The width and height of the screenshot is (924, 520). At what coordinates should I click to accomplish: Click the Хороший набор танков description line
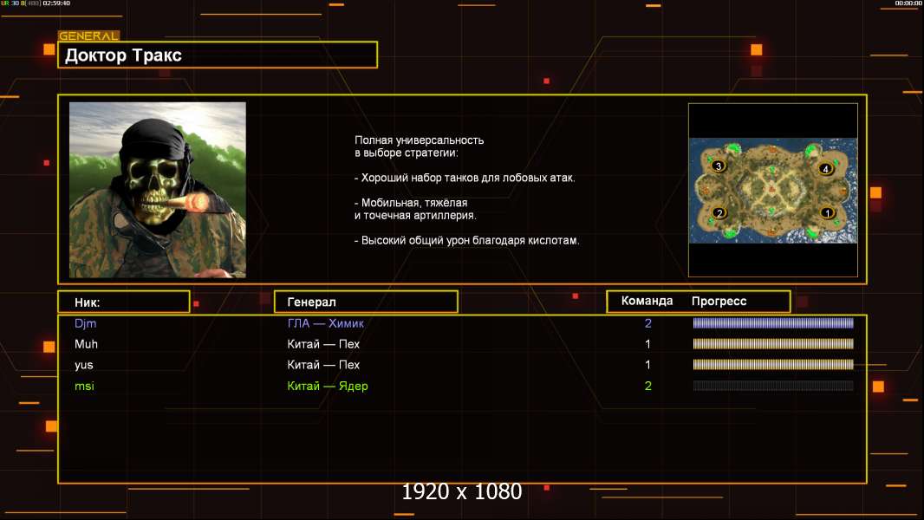pyautogui.click(x=465, y=178)
